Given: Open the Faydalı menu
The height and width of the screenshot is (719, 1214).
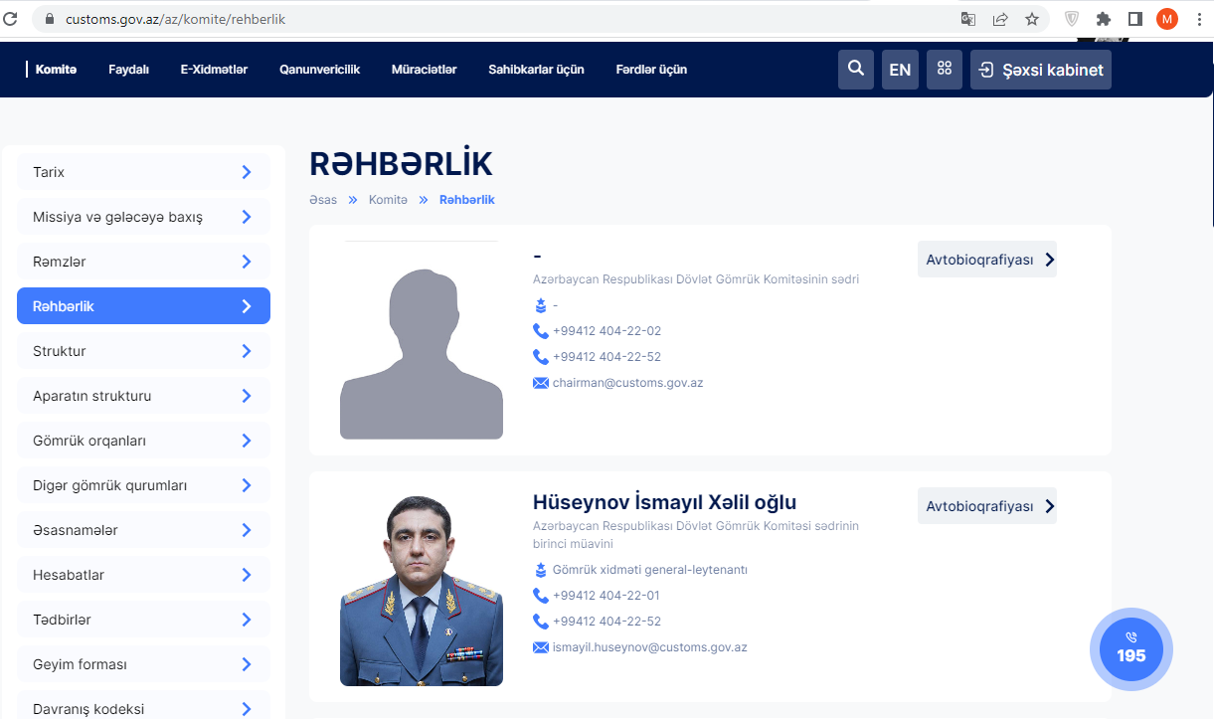Looking at the screenshot, I should pos(128,70).
